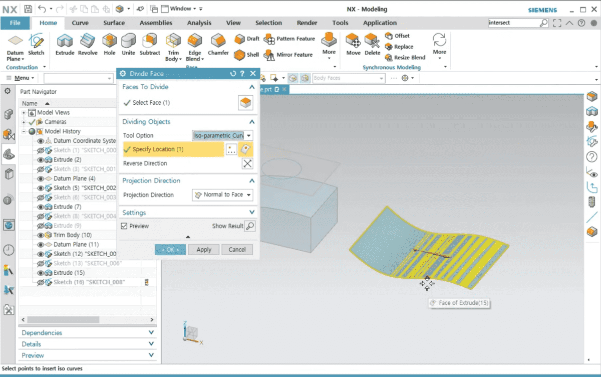Viewport: 601px width, 377px height.
Task: Expand the Model Views tree node
Action: 24,113
